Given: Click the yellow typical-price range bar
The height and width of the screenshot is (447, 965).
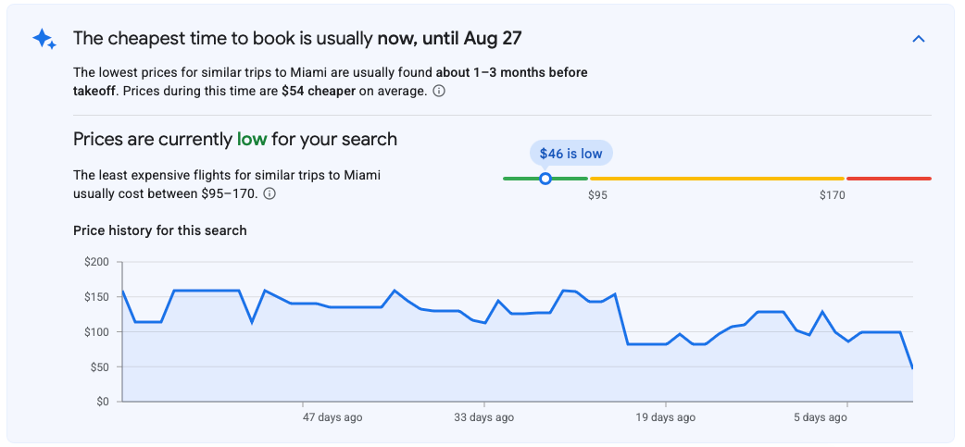Looking at the screenshot, I should click(x=717, y=179).
